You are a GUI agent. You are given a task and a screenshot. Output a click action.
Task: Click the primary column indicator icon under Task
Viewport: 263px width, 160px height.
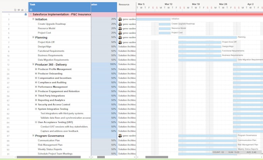pyautogui.click(x=31, y=10)
